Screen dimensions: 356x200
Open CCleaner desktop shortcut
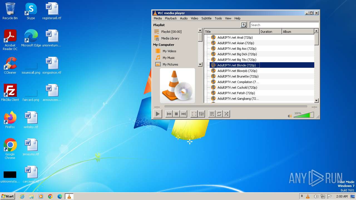(10, 65)
